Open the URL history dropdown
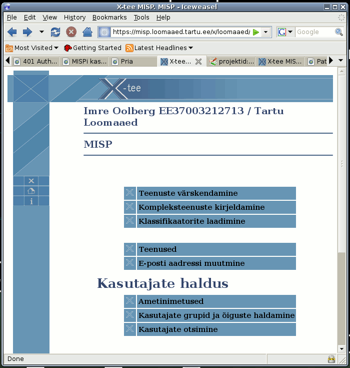 tap(266, 32)
